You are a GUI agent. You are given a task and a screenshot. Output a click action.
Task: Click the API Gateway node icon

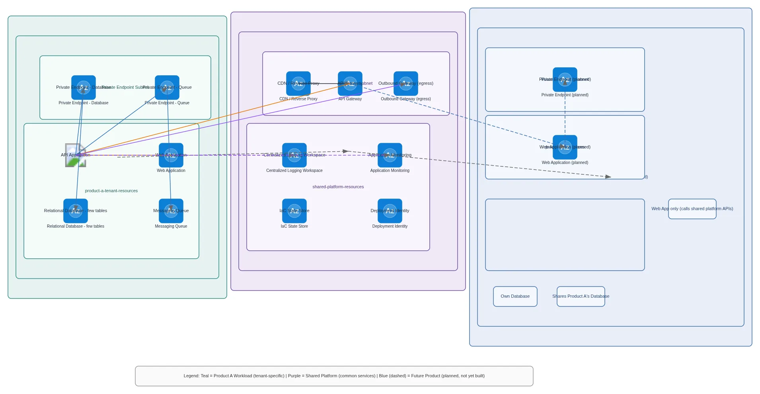coord(350,84)
